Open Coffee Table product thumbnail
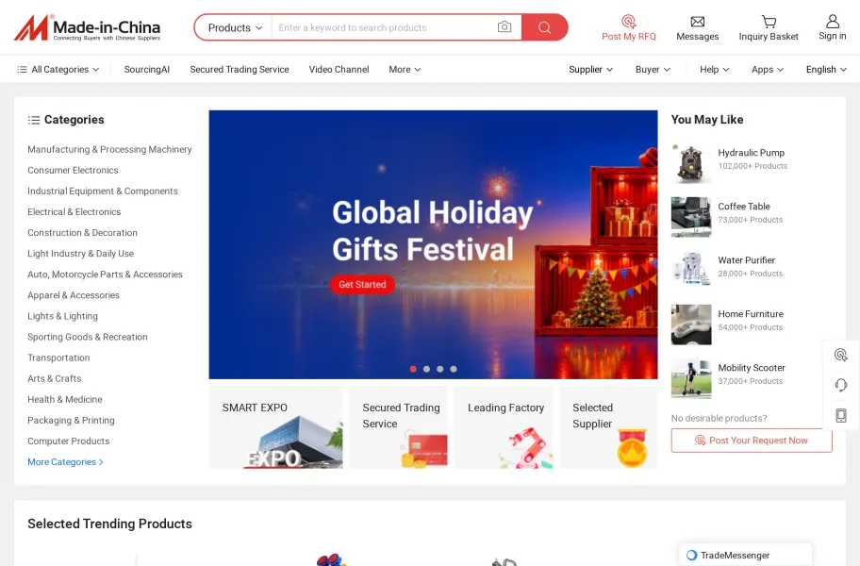This screenshot has width=860, height=566. [x=691, y=217]
